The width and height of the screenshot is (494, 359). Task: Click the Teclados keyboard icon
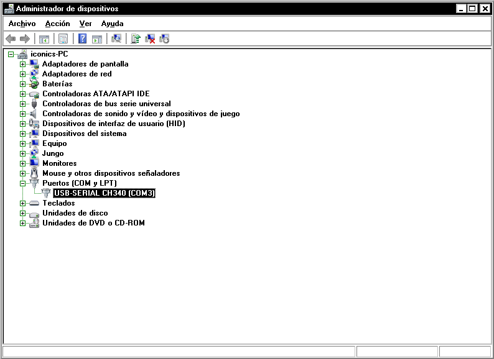click(x=34, y=203)
